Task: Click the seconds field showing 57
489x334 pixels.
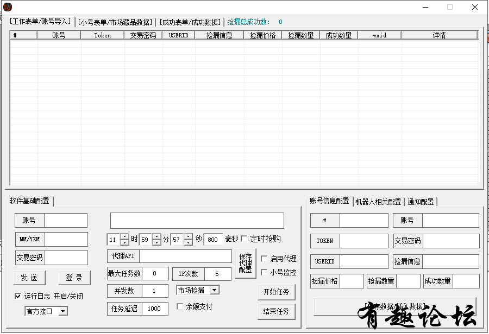Action: click(178, 239)
